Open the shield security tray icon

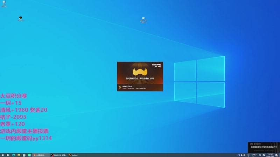pyautogui.click(x=239, y=155)
